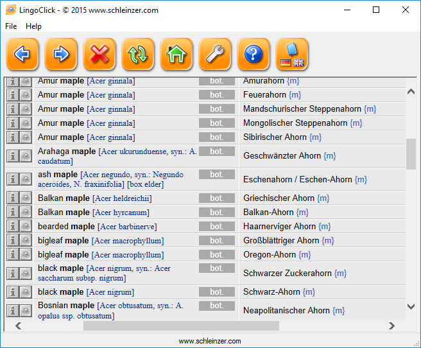Click the horizontal scrollbar left arrow
The height and width of the screenshot is (348, 421).
pos(18,326)
